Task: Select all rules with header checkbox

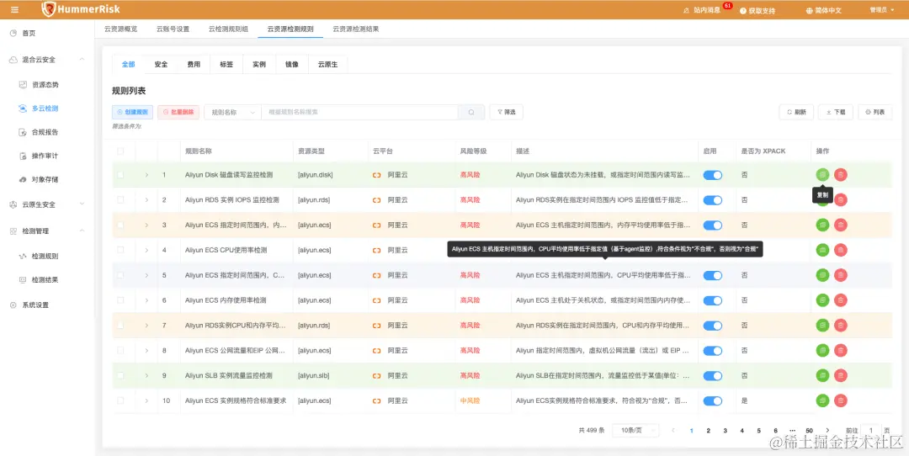Action: click(120, 151)
